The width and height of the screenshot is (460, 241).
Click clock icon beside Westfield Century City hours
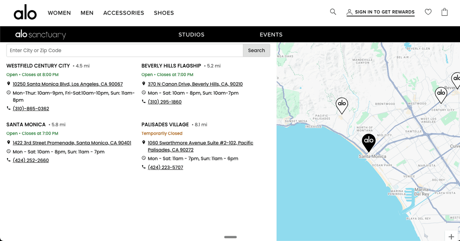tap(9, 93)
